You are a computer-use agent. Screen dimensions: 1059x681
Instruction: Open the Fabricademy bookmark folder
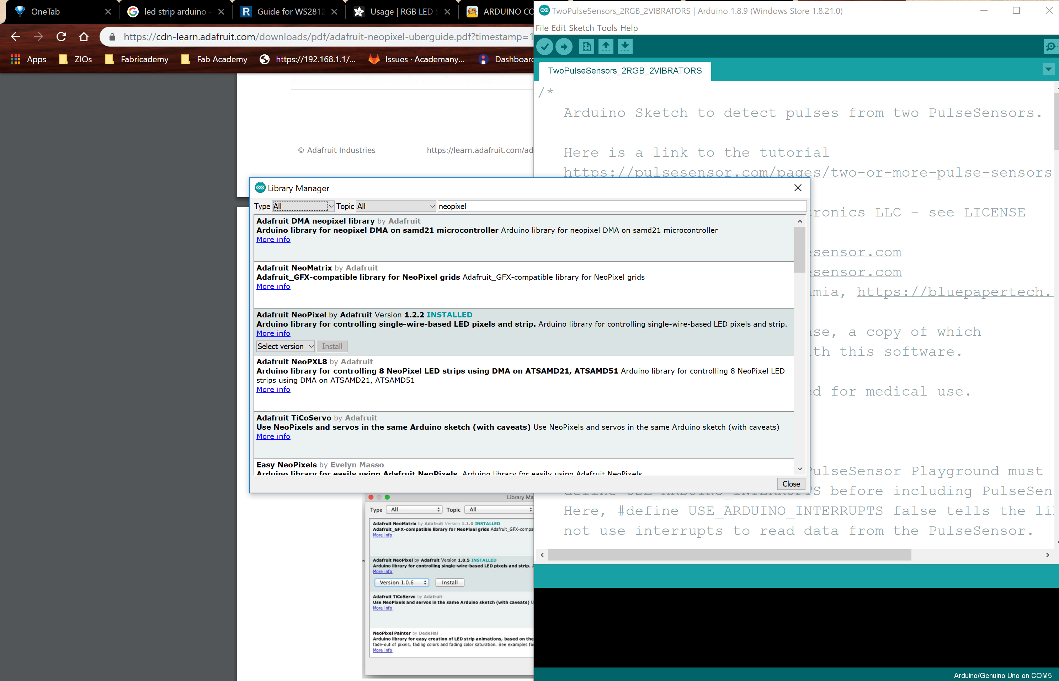[137, 59]
